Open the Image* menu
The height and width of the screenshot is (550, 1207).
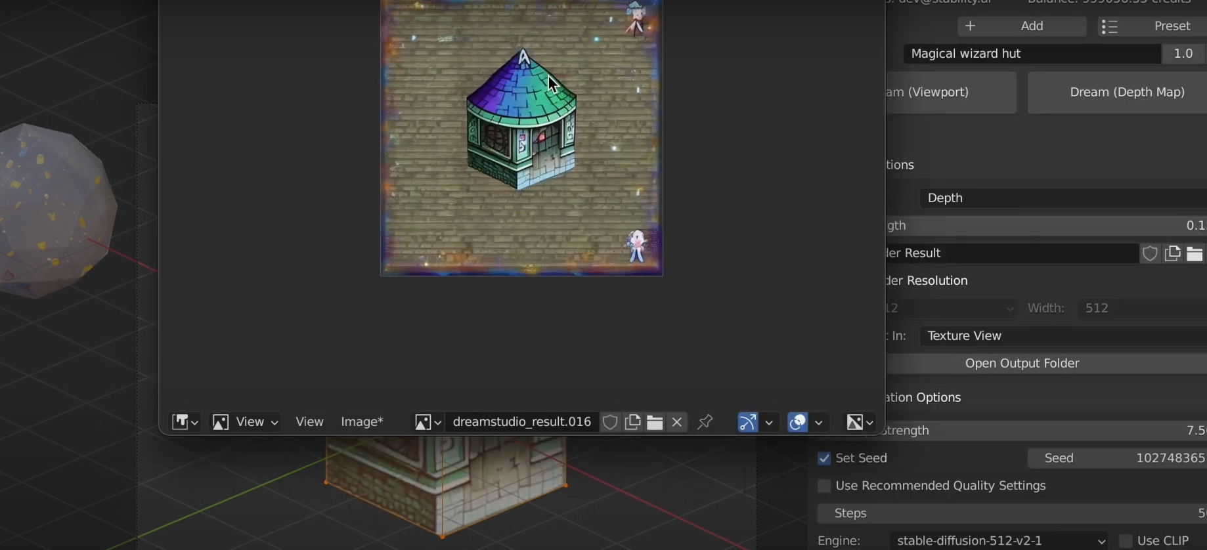[x=362, y=422]
